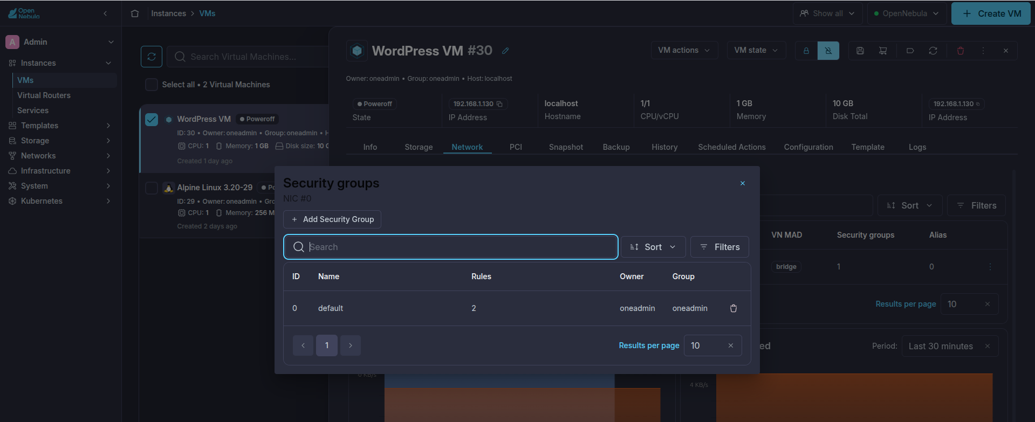The height and width of the screenshot is (422, 1035).
Task: Edit the WordPress VM #30 name
Action: point(505,51)
